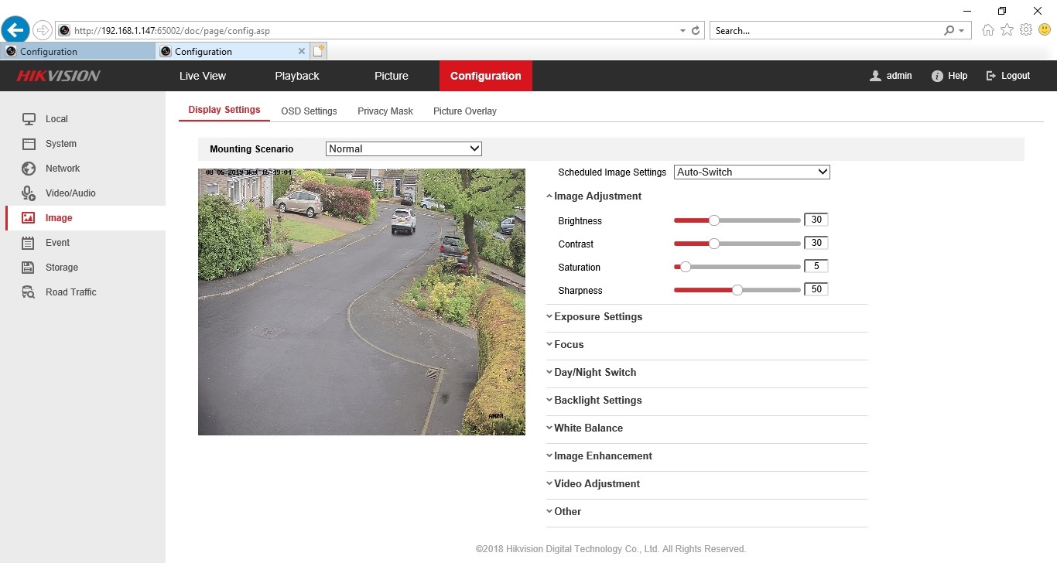1057x563 pixels.
Task: Expand the Day/Night Switch section
Action: tap(594, 372)
